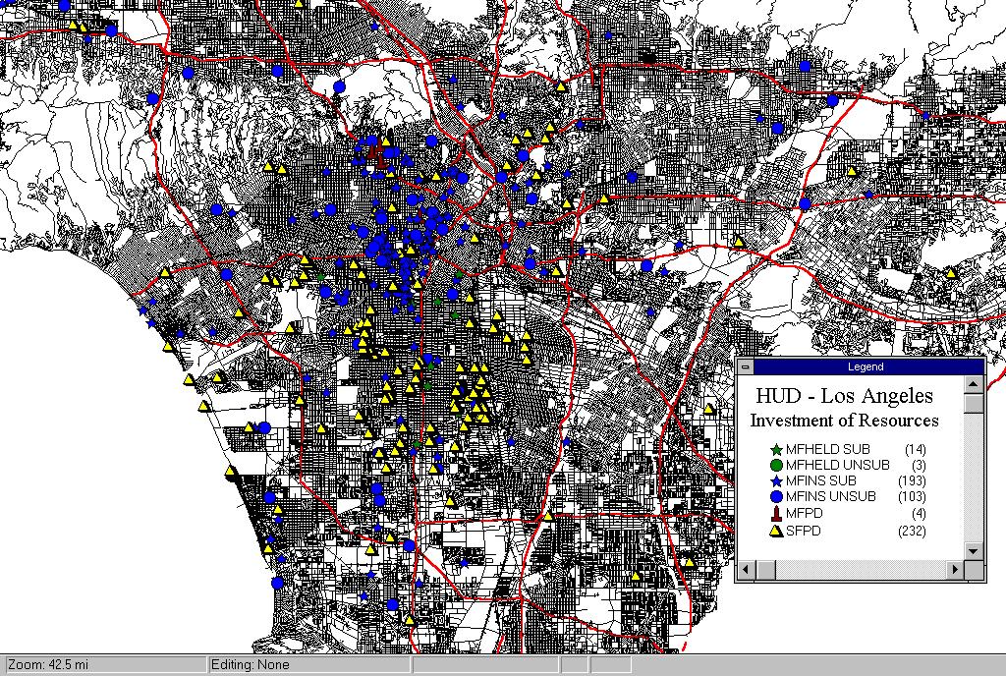Click the dark red MFPD tower symbol
The width and height of the screenshot is (1006, 676).
[x=775, y=513]
